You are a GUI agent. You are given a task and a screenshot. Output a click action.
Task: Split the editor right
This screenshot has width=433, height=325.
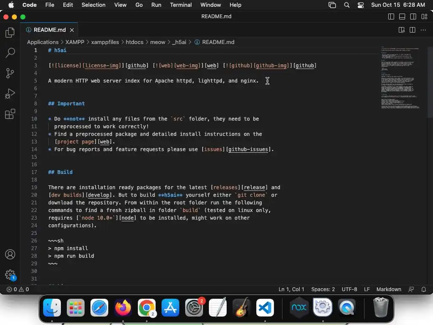click(412, 30)
